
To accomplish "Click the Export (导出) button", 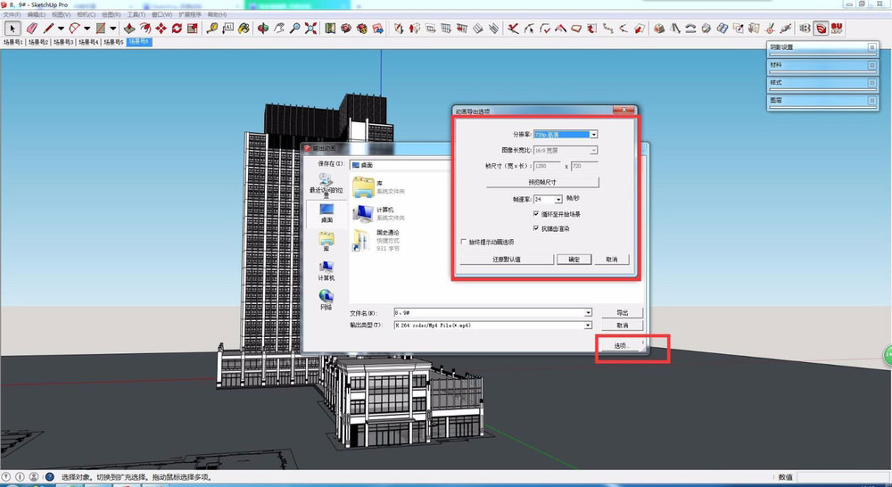I will click(x=623, y=312).
